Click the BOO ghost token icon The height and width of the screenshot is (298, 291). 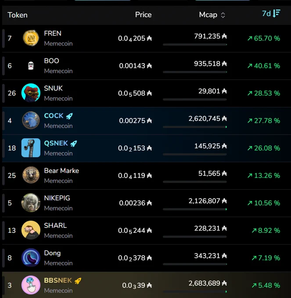click(31, 66)
